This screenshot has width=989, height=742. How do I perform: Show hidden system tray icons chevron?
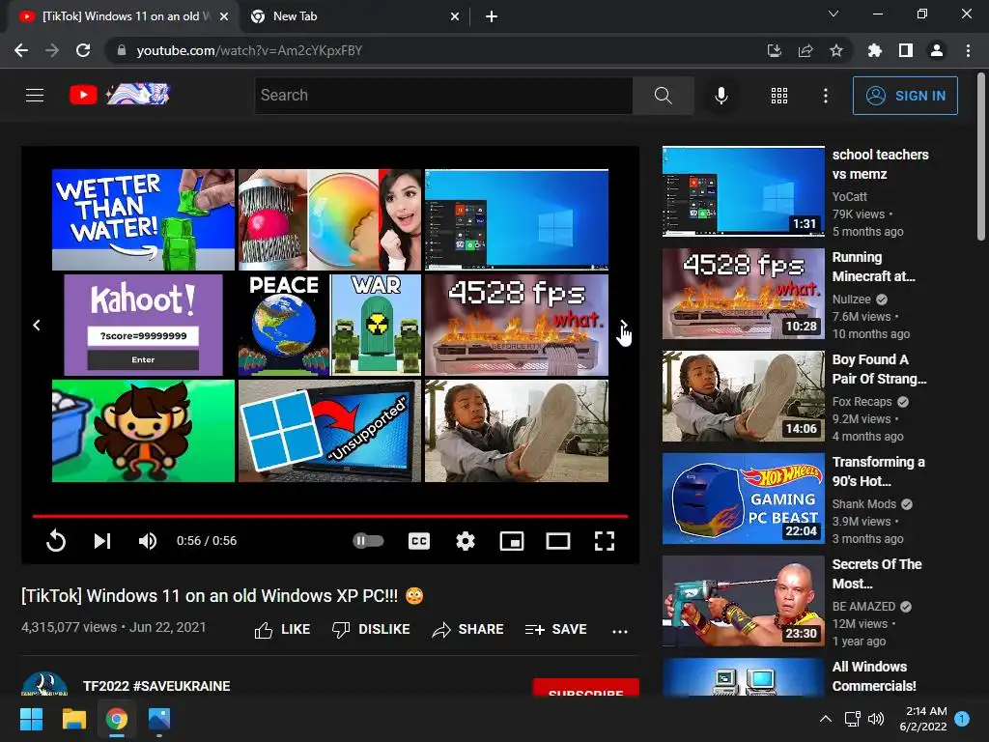(x=825, y=719)
